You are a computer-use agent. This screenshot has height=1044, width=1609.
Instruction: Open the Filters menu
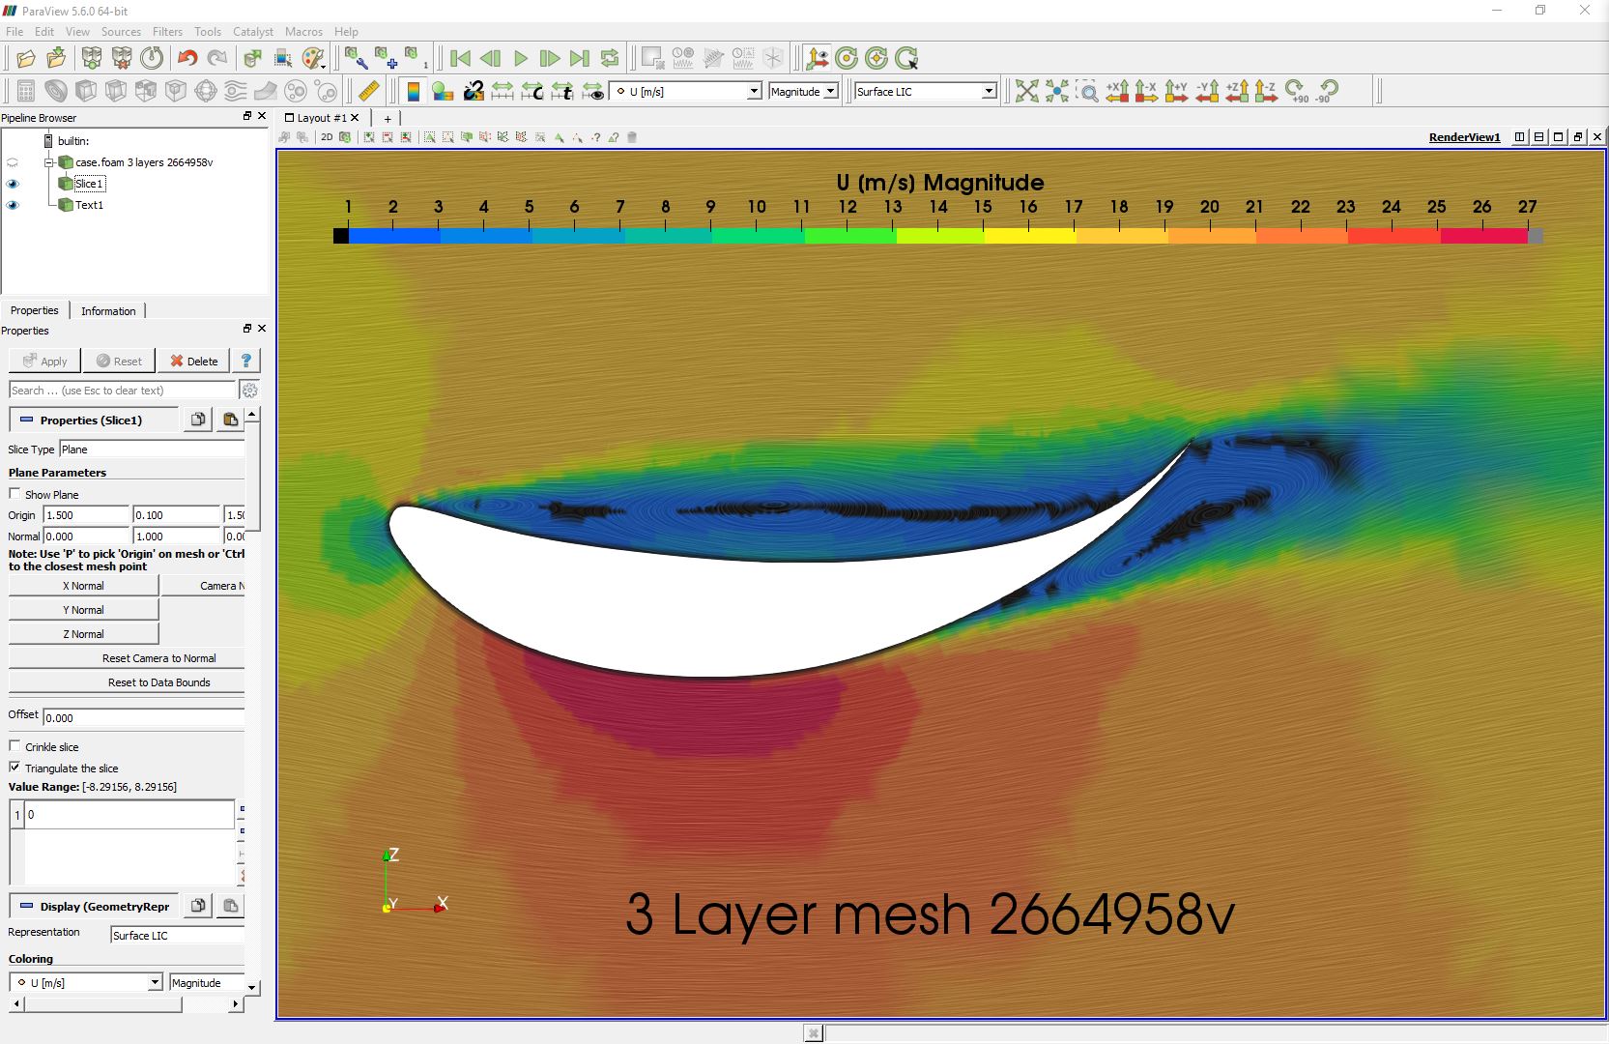coord(167,32)
